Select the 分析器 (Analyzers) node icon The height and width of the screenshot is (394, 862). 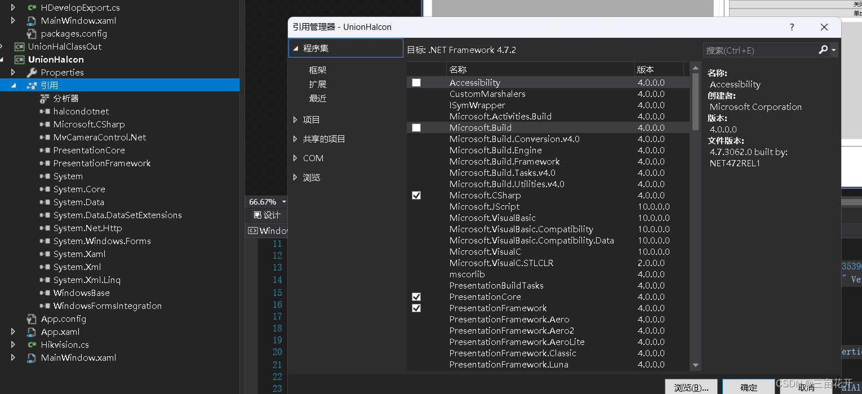pyautogui.click(x=44, y=98)
